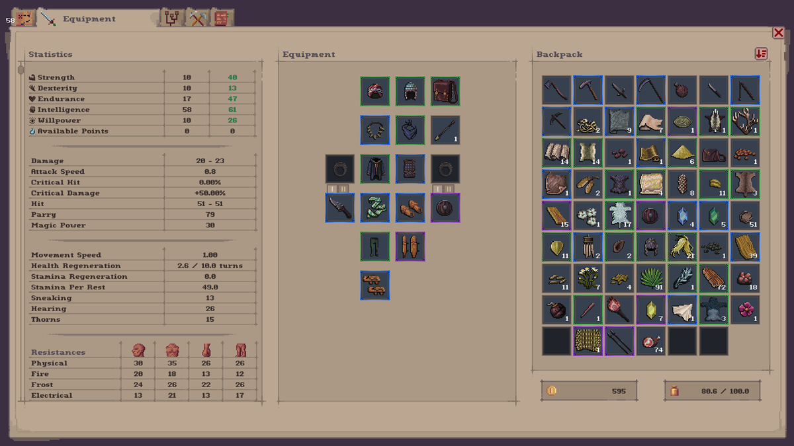
Task: Select the pine cone stack of 8
Action: [682, 184]
